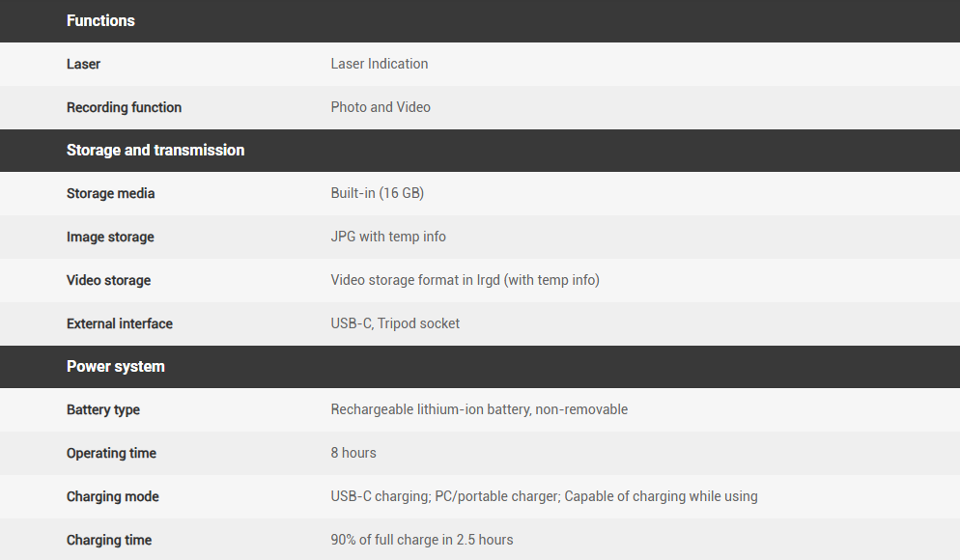Click the Storage media label

coord(110,193)
